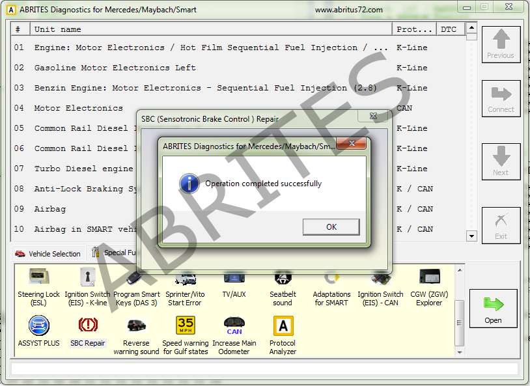The image size is (530, 386).
Task: Open CGW (ZGW) Explorer
Action: coord(429,287)
